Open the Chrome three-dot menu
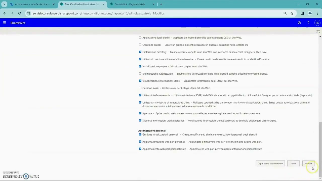The width and height of the screenshot is (322, 181). pos(317,13)
